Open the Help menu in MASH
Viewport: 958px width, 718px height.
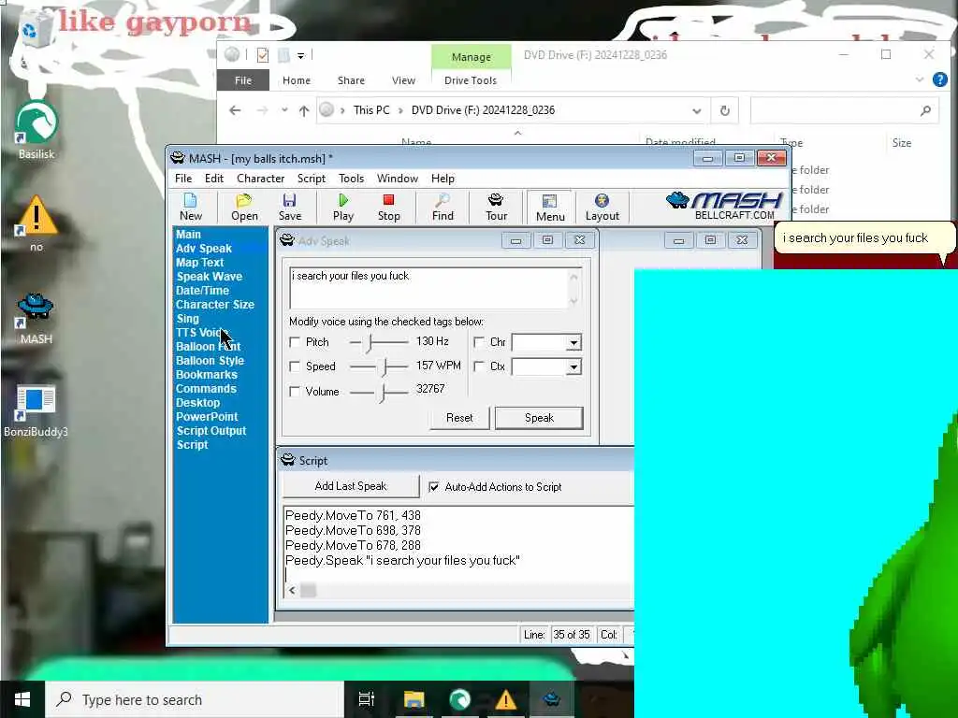[443, 179]
